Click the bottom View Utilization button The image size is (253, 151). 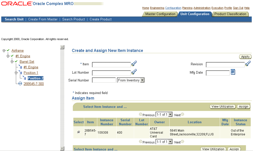coord(213,149)
